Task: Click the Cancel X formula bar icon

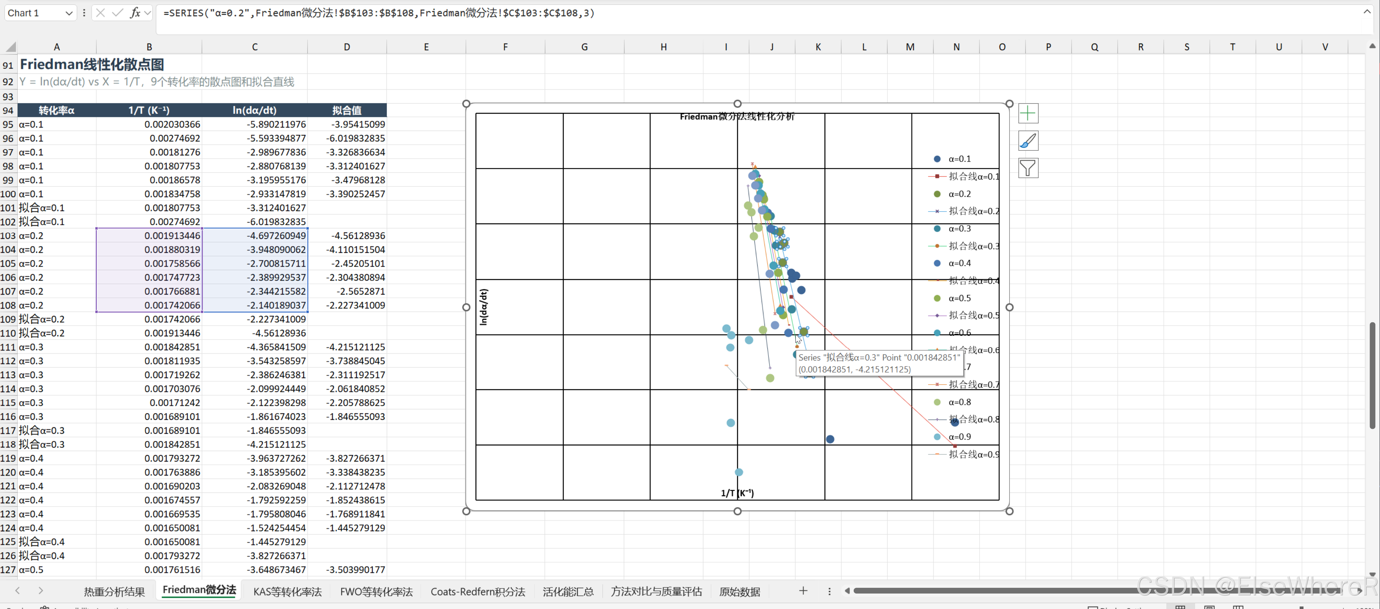Action: [100, 13]
